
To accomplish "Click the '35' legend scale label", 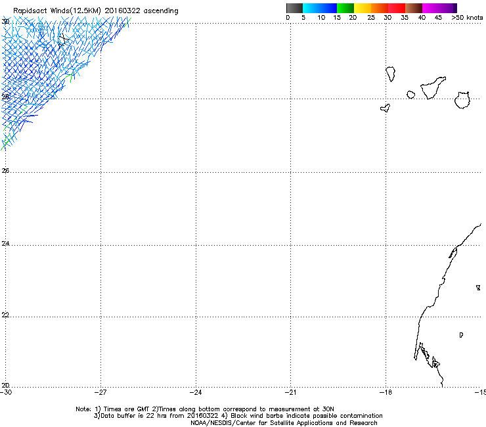I will [405, 18].
